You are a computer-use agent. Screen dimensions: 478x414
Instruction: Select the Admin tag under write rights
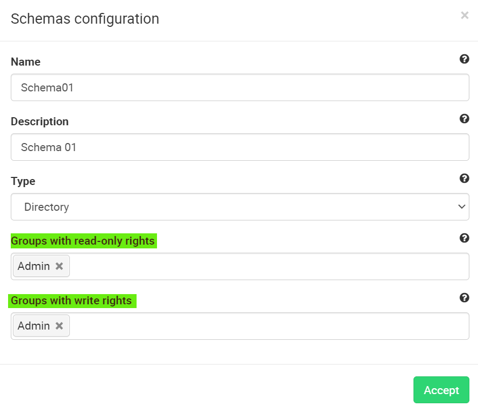pyautogui.click(x=33, y=326)
